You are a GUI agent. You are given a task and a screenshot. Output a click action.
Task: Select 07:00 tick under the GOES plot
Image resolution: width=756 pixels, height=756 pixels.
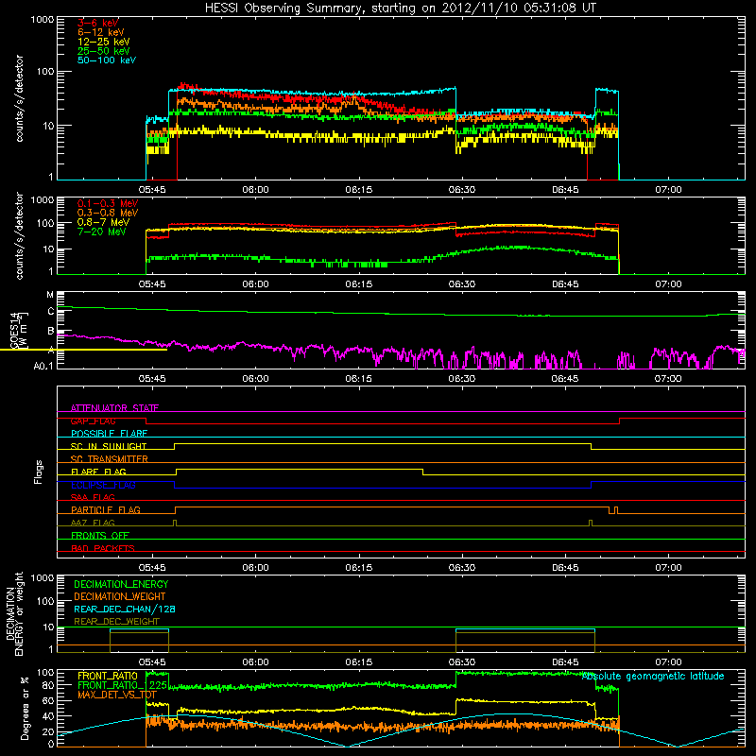coord(668,379)
